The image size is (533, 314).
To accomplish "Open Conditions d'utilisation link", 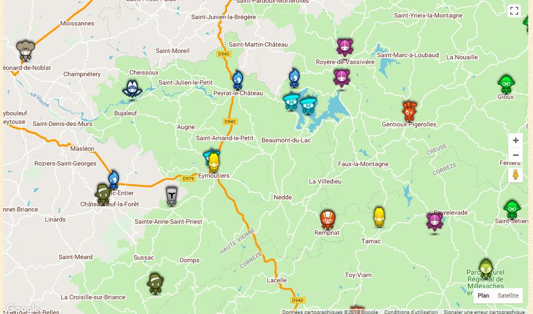I will (411, 311).
